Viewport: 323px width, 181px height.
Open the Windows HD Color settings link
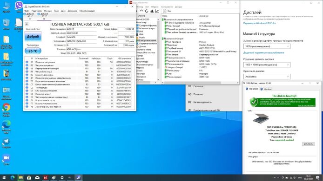click(x=260, y=23)
